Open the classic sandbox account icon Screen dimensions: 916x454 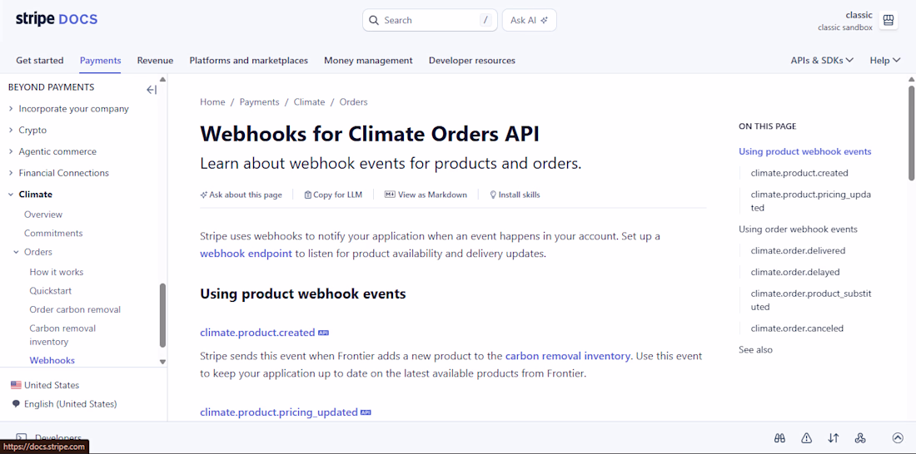pos(888,21)
